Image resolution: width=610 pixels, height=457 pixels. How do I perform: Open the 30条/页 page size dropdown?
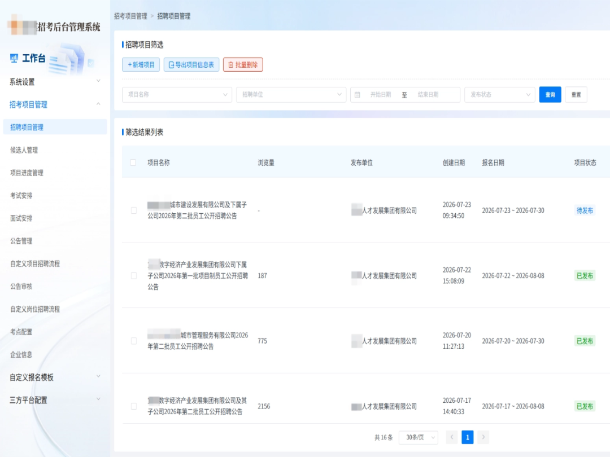tap(419, 437)
